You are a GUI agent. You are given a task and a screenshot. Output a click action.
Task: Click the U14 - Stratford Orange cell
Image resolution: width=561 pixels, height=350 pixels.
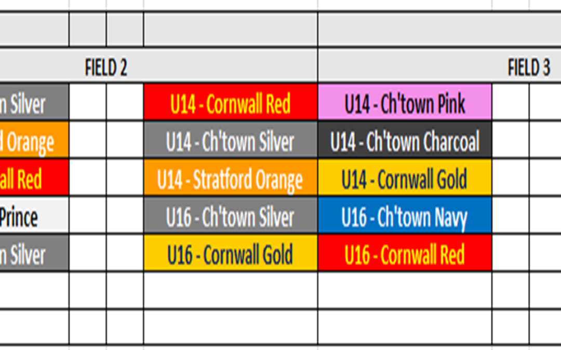click(231, 177)
